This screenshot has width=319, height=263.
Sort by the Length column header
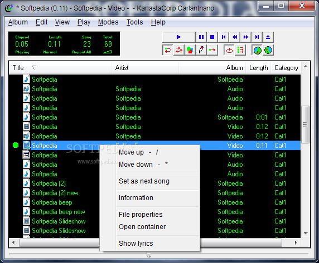[x=258, y=68]
